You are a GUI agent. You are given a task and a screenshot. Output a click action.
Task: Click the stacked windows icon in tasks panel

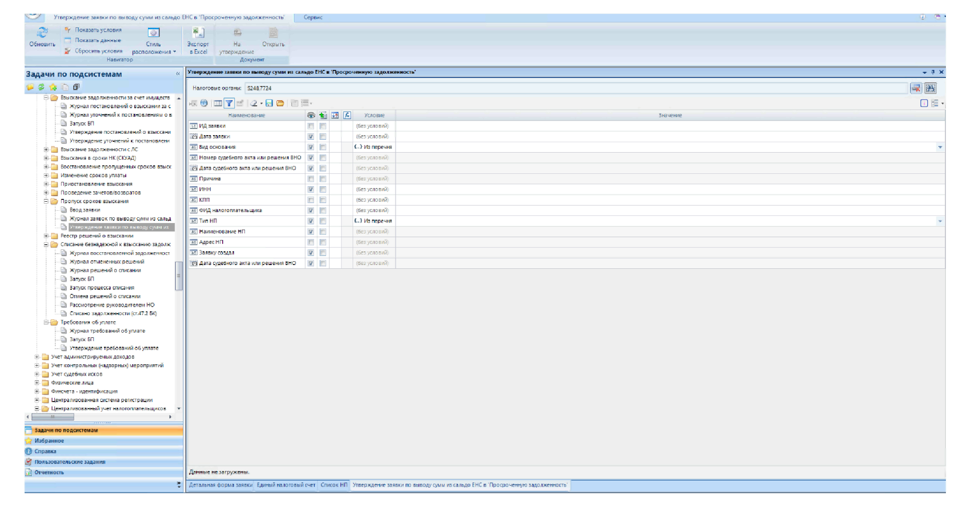pos(76,87)
